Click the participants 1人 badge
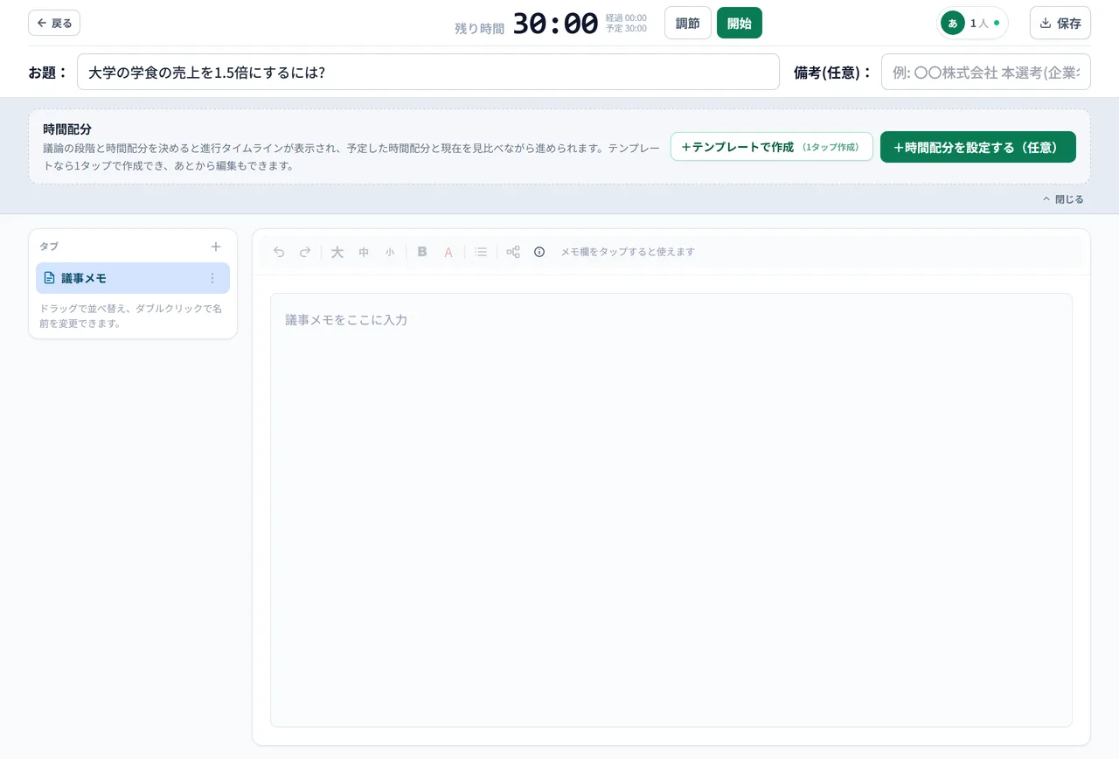 [x=972, y=23]
